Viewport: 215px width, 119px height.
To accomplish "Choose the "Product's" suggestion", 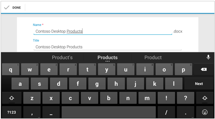I will [62, 57].
